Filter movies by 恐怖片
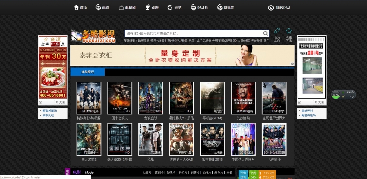 tap(207, 173)
